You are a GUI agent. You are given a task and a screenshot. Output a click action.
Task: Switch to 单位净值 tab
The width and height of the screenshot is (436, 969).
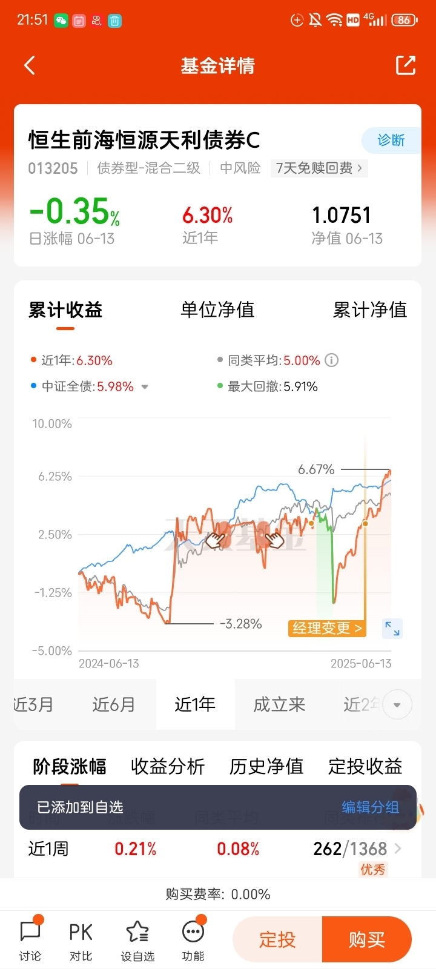pyautogui.click(x=217, y=309)
